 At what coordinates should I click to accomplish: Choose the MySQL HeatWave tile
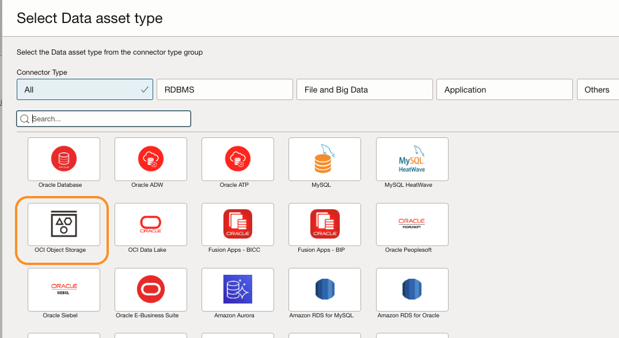tap(412, 159)
